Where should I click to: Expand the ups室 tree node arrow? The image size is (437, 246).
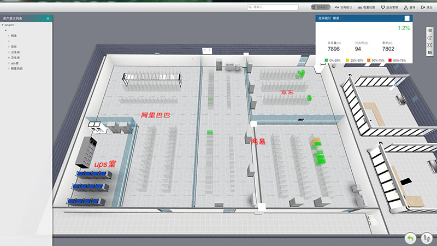tap(9, 63)
